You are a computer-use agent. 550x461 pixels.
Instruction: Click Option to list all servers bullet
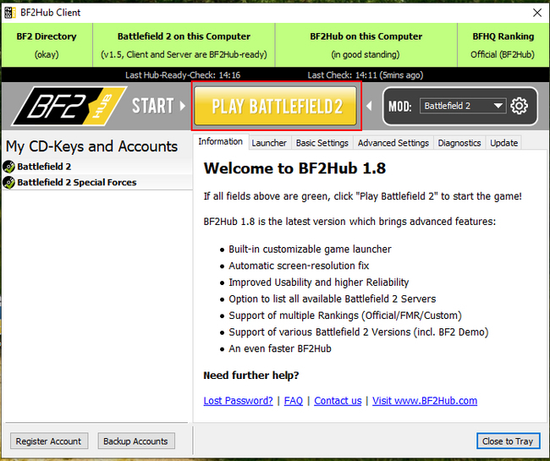(333, 299)
